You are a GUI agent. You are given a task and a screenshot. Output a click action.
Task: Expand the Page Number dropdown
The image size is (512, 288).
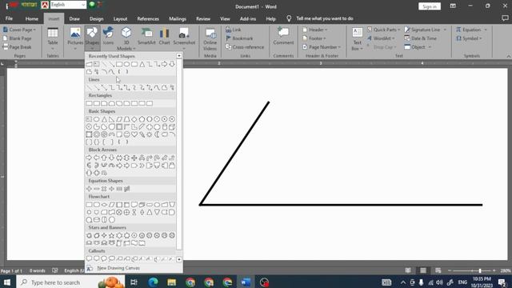(x=322, y=47)
